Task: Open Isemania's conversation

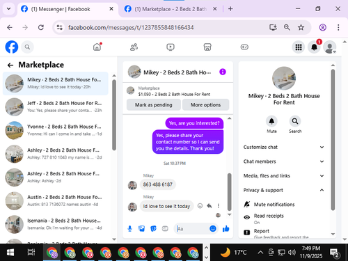Action: point(56,224)
